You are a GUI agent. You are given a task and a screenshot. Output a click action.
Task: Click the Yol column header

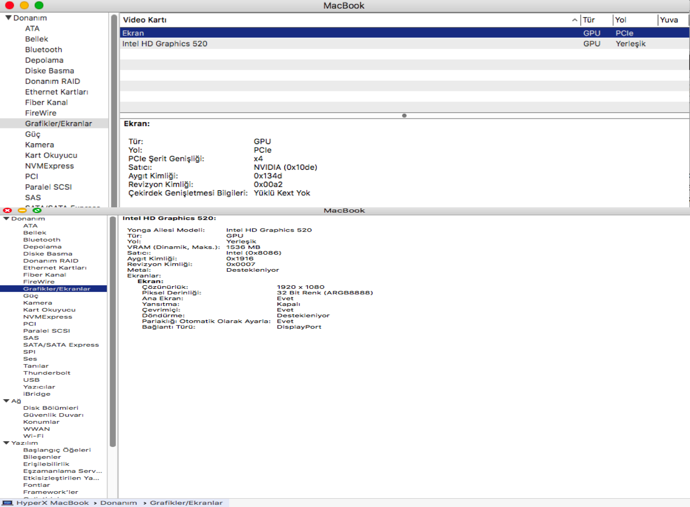coord(634,20)
